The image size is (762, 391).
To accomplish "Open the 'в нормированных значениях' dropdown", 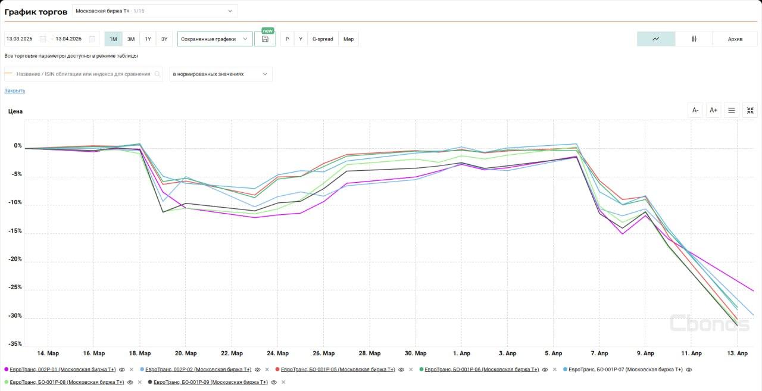I will pos(221,74).
